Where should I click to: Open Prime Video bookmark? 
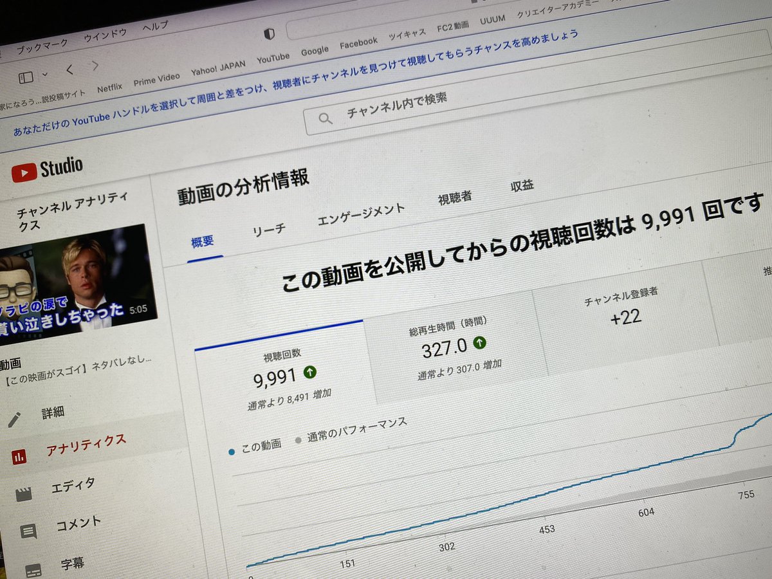click(156, 80)
